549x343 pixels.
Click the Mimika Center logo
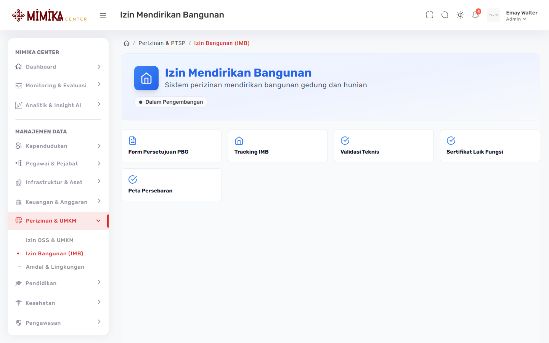50,15
